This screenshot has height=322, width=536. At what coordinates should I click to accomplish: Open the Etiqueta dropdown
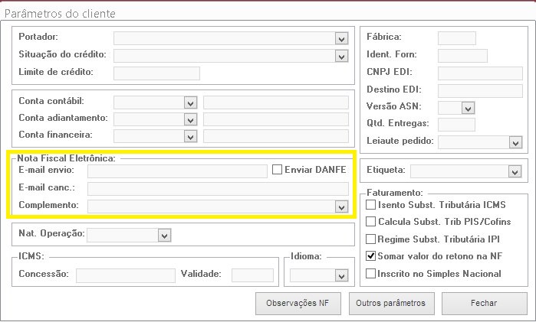click(x=515, y=171)
